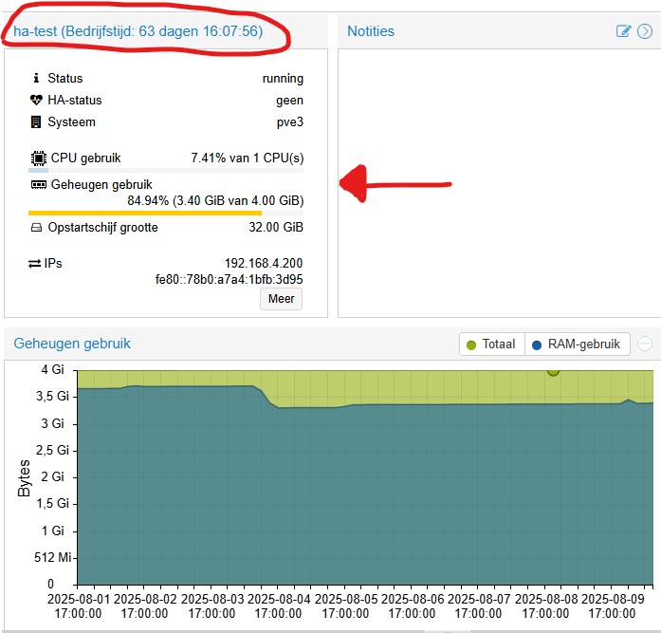The image size is (661, 633).
Task: Toggle the RAM-gebruik series in the chart legend
Action: point(578,344)
